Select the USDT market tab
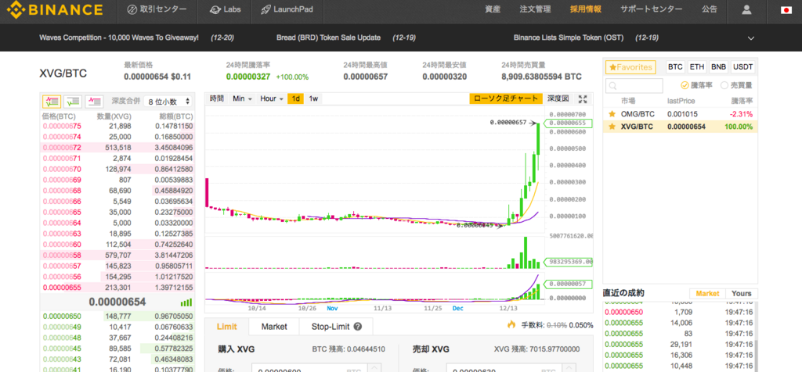This screenshot has width=802, height=372. click(x=742, y=67)
